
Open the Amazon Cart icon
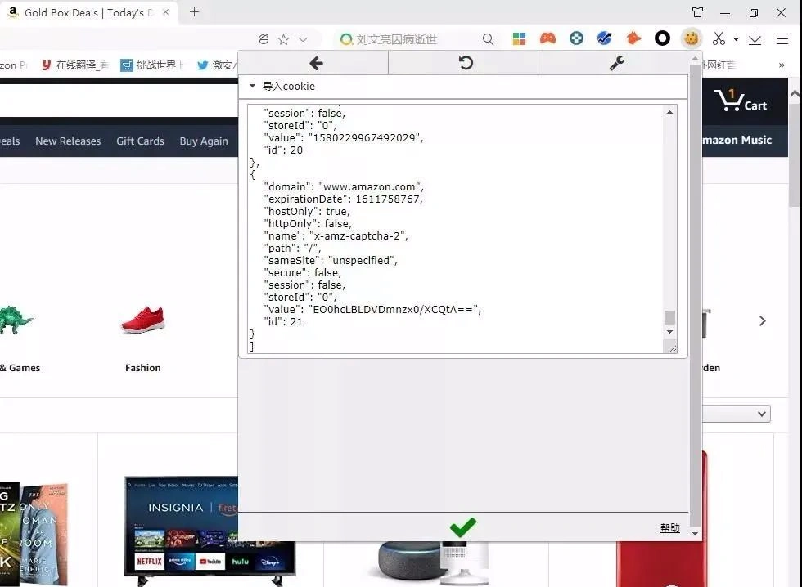(740, 100)
